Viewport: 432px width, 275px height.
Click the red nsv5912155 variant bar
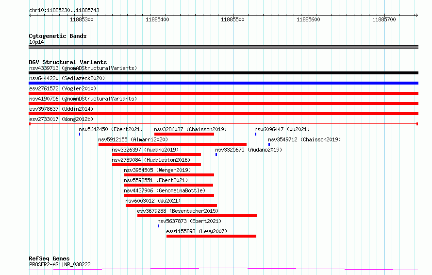point(172,144)
